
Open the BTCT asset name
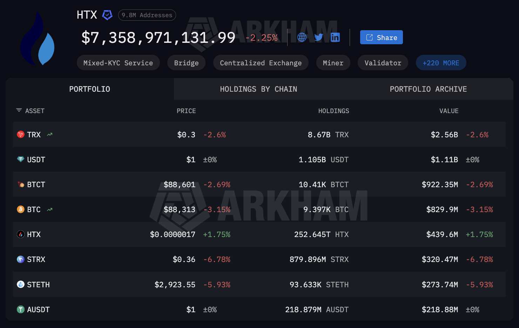tap(36, 184)
